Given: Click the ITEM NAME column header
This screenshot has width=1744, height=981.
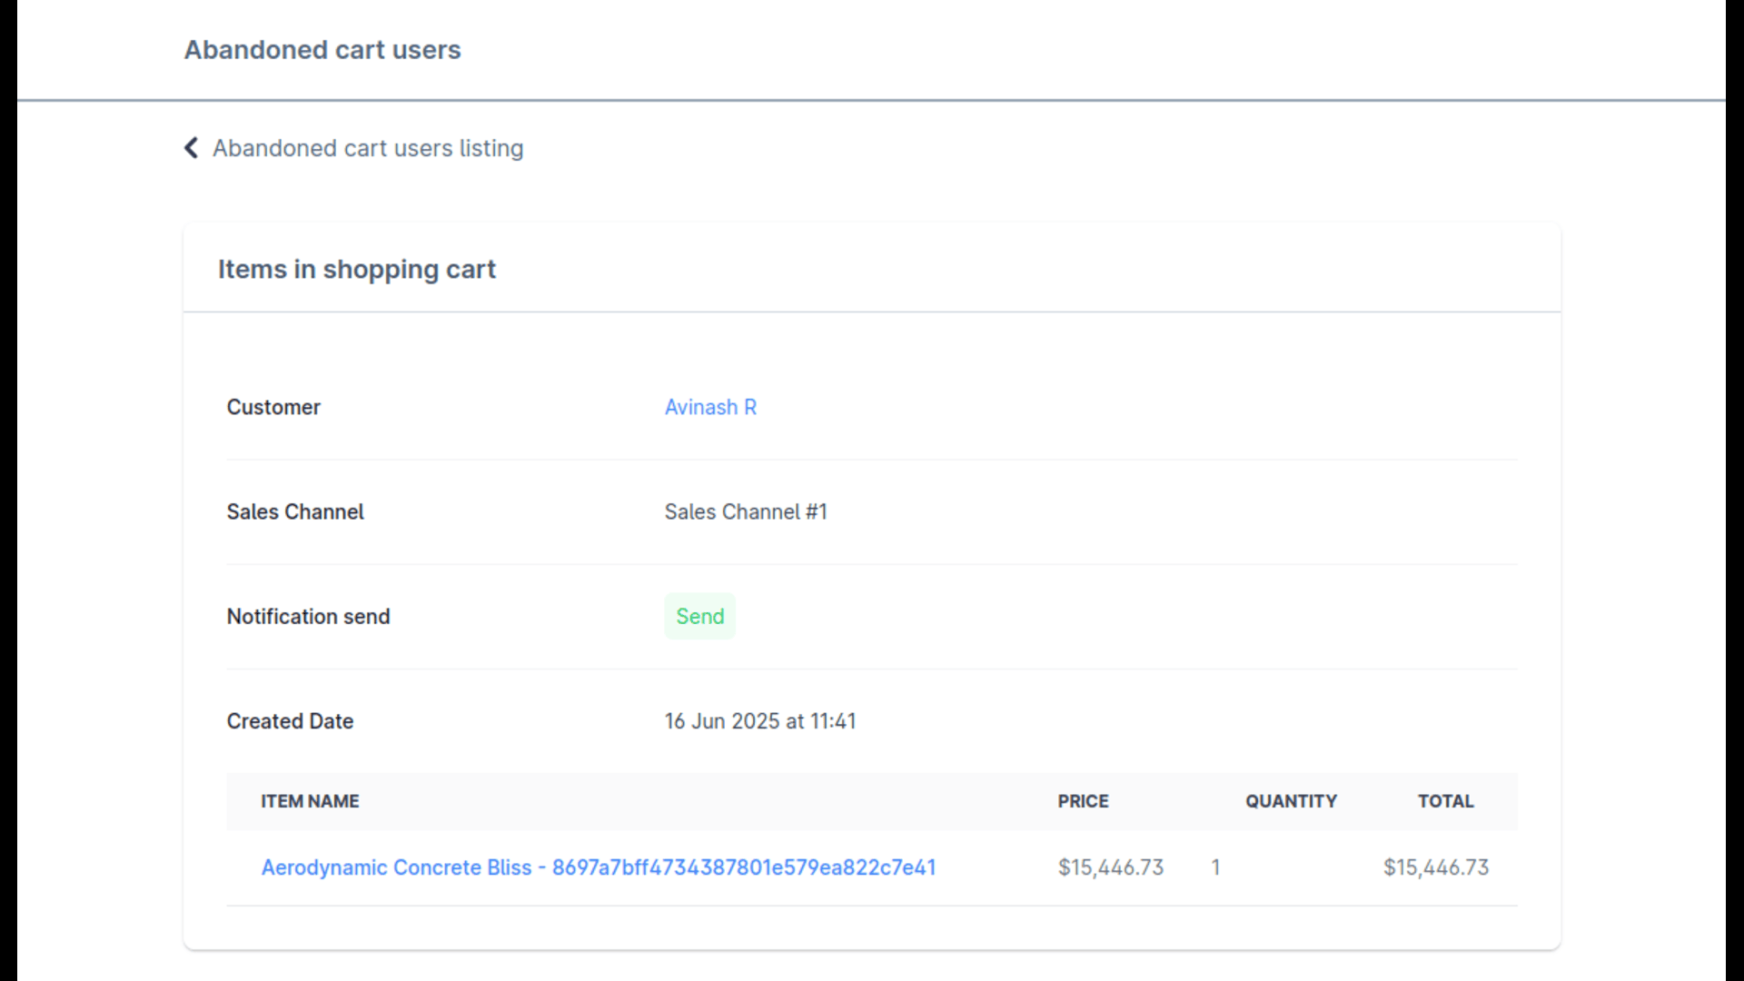Looking at the screenshot, I should point(310,801).
